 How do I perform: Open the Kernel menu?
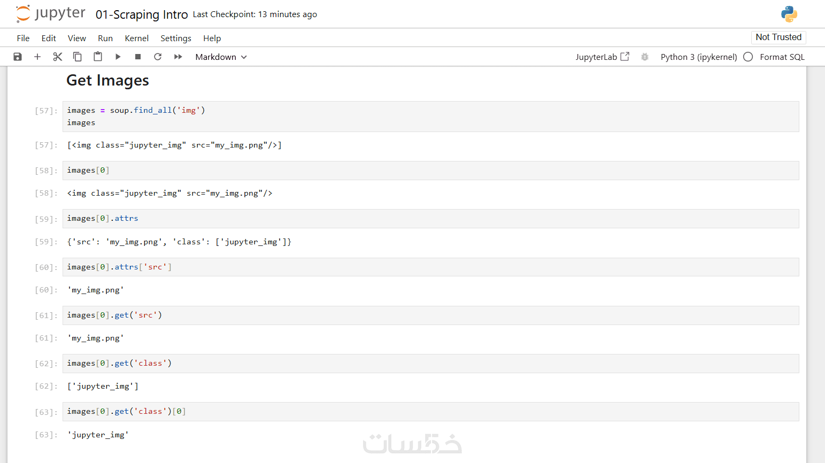(136, 38)
